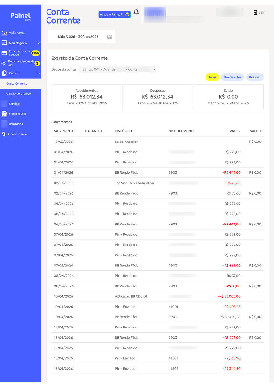Click the Visão Geral gauge icon
This screenshot has width=274, height=387.
(4, 33)
